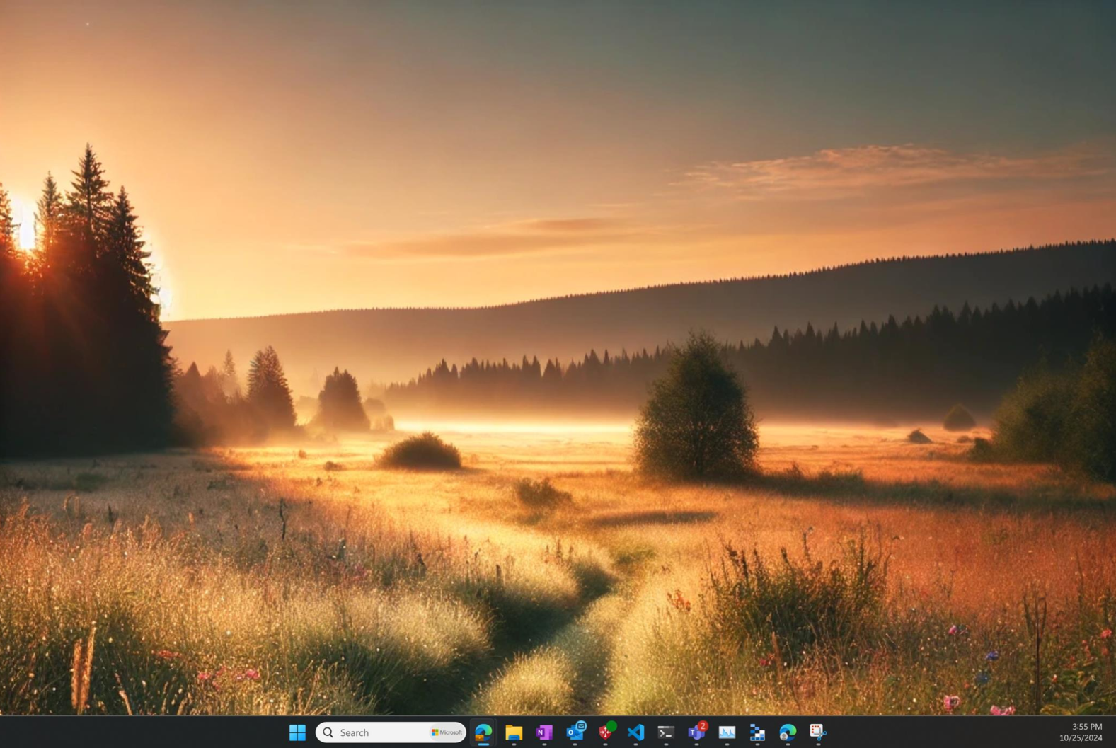
Task: Open OneNote from the taskbar
Action: click(x=544, y=732)
